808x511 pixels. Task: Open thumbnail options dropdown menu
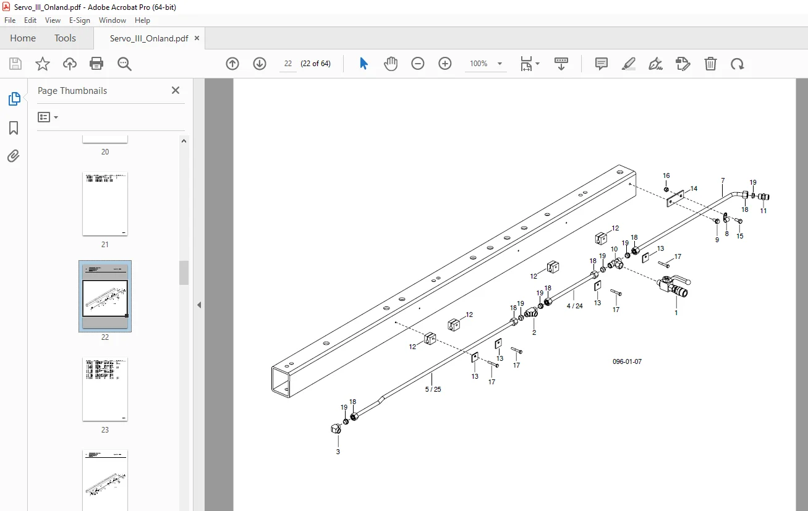pyautogui.click(x=48, y=117)
